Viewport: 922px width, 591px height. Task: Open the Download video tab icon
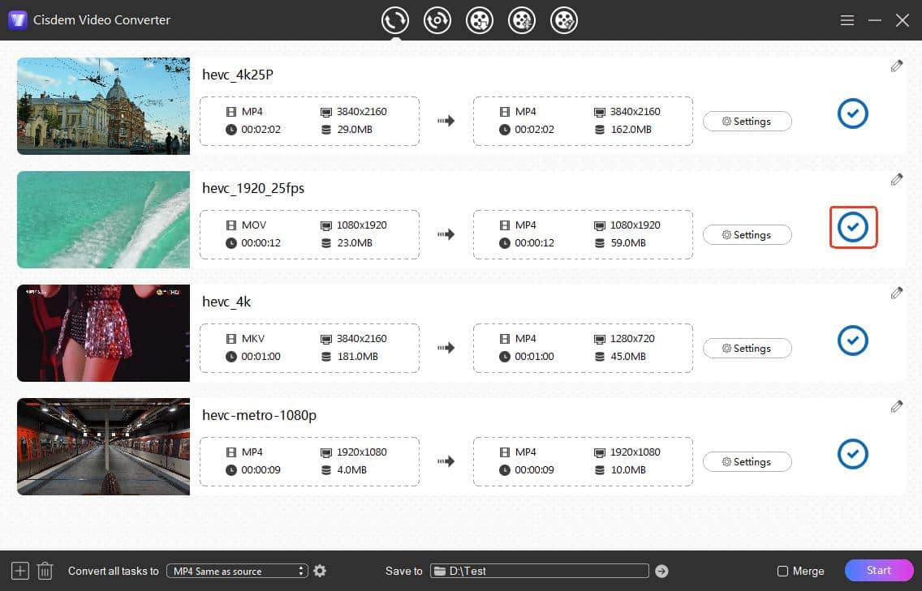pyautogui.click(x=479, y=20)
